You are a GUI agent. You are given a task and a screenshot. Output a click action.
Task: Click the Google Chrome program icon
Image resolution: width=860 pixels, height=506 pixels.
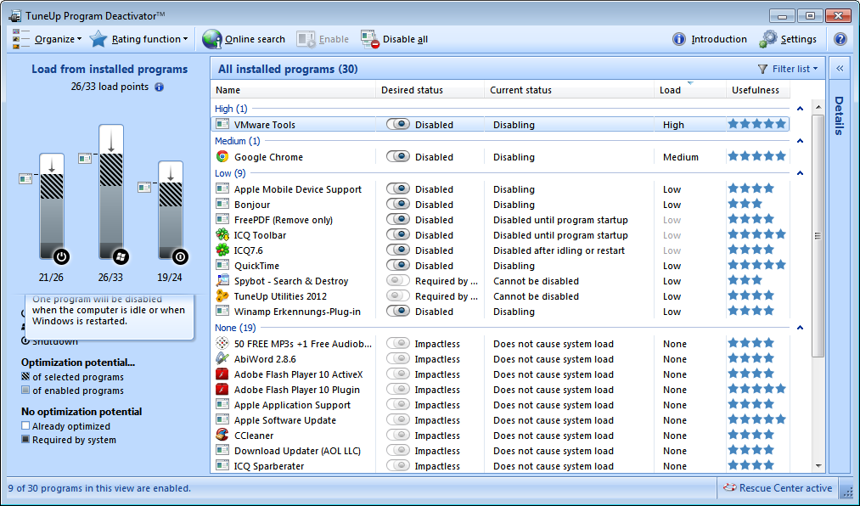[x=222, y=157]
